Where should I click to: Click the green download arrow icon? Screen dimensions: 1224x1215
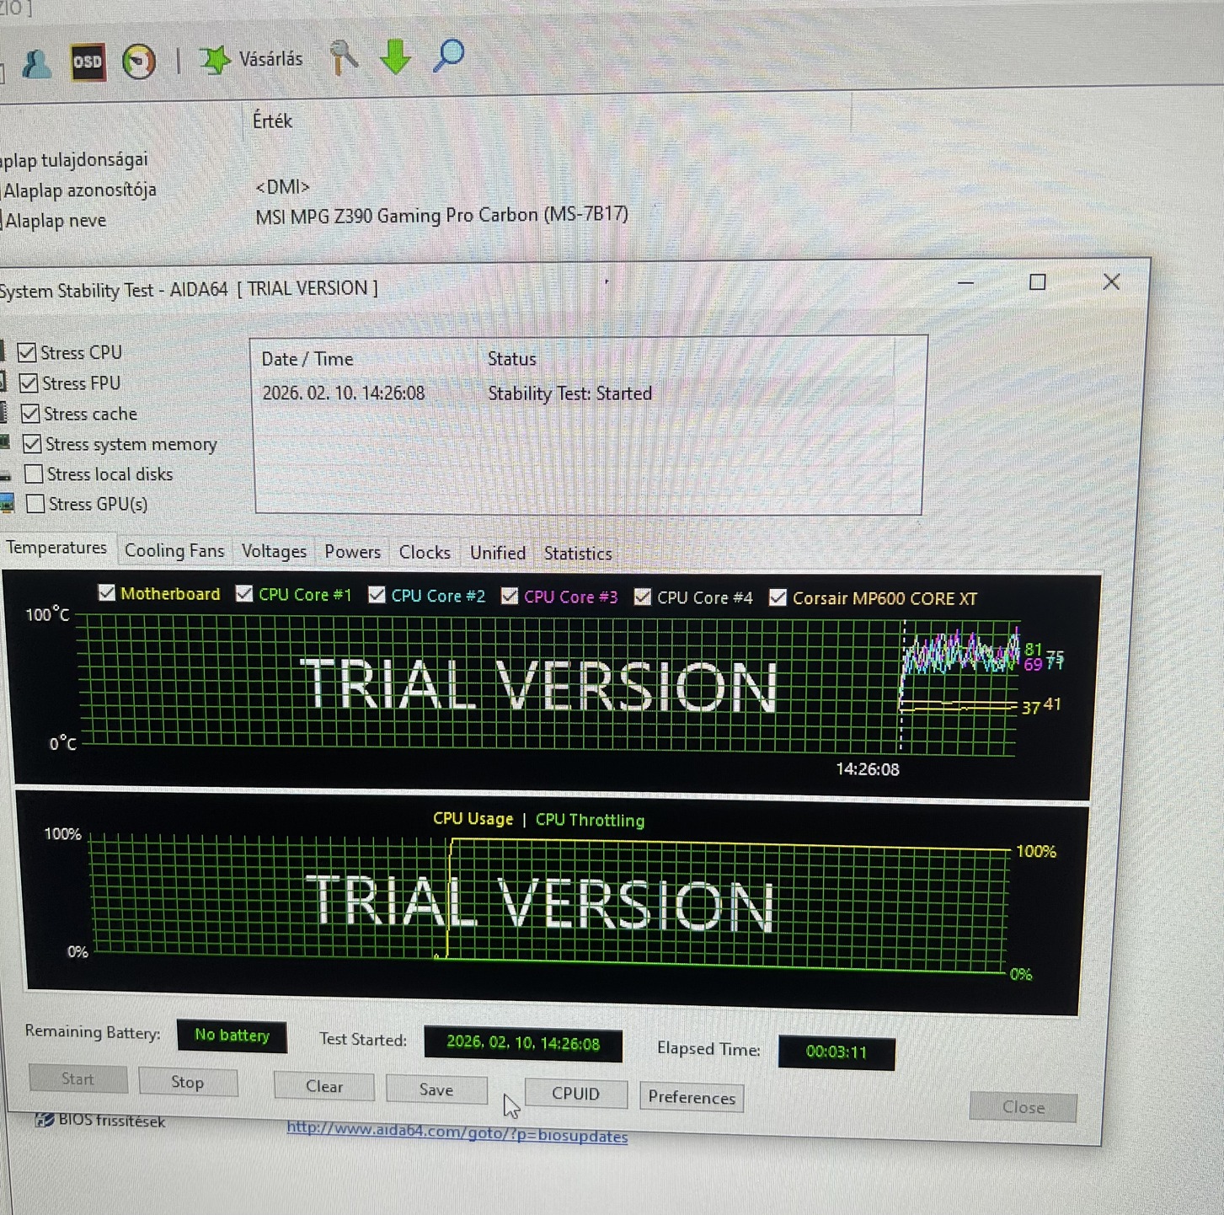[x=395, y=56]
